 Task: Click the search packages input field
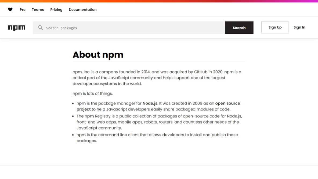click(129, 28)
